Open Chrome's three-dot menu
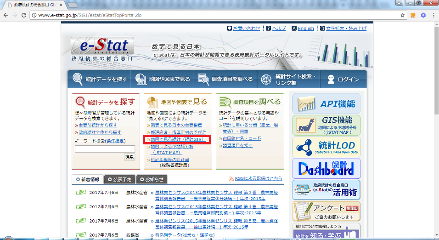 433,15
